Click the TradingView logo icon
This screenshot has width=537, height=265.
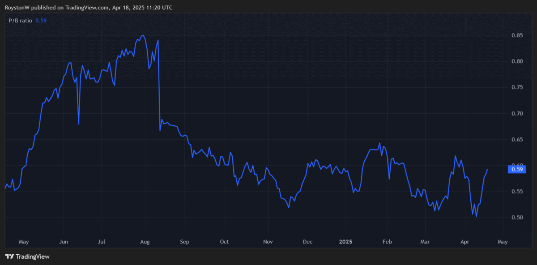point(9,256)
